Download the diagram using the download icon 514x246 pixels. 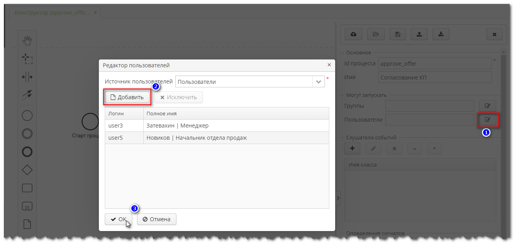click(x=441, y=34)
